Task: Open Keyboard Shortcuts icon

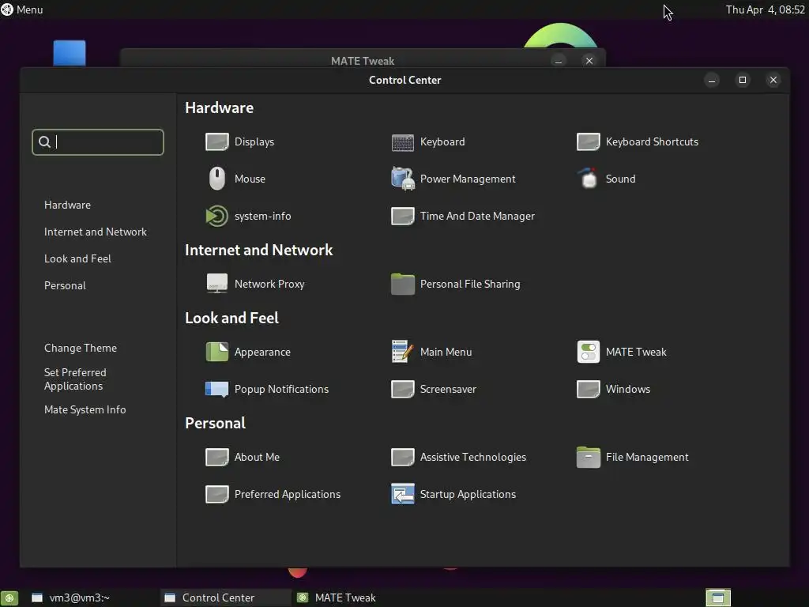Action: coord(588,141)
